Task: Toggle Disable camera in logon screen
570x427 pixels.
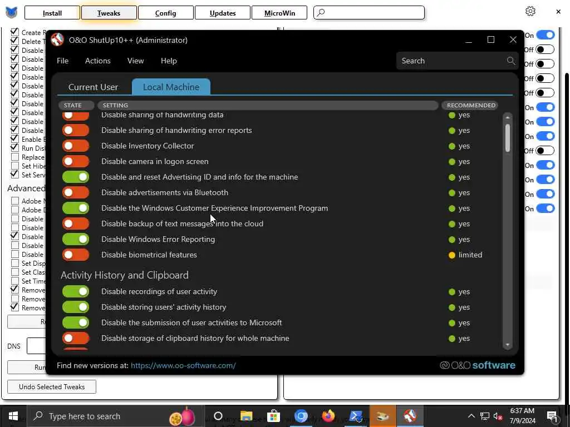Action: pos(76,162)
